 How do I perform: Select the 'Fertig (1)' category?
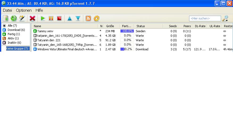click(14, 34)
